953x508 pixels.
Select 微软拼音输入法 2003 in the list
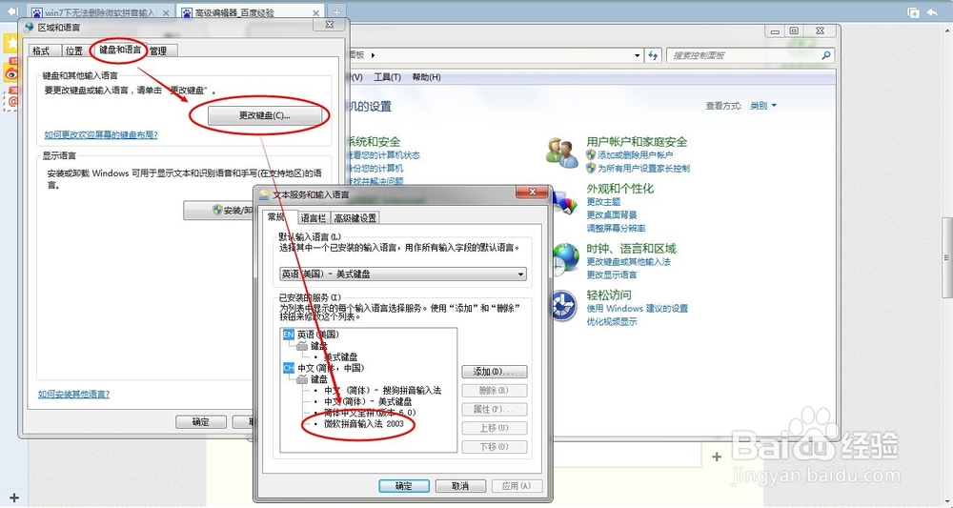click(x=363, y=423)
